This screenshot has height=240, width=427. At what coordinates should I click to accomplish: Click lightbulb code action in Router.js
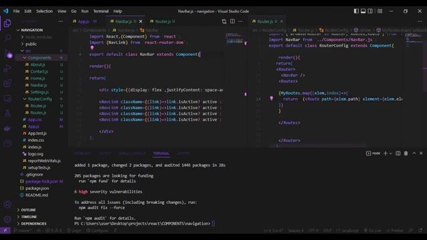272,98
